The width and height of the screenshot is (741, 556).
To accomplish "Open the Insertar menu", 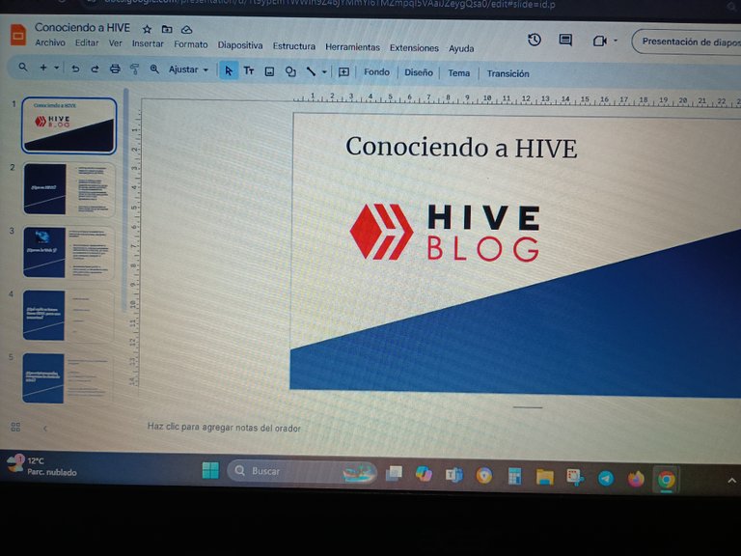I will 148,44.
